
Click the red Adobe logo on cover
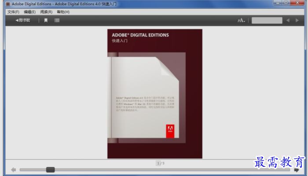pyautogui.click(x=170, y=131)
